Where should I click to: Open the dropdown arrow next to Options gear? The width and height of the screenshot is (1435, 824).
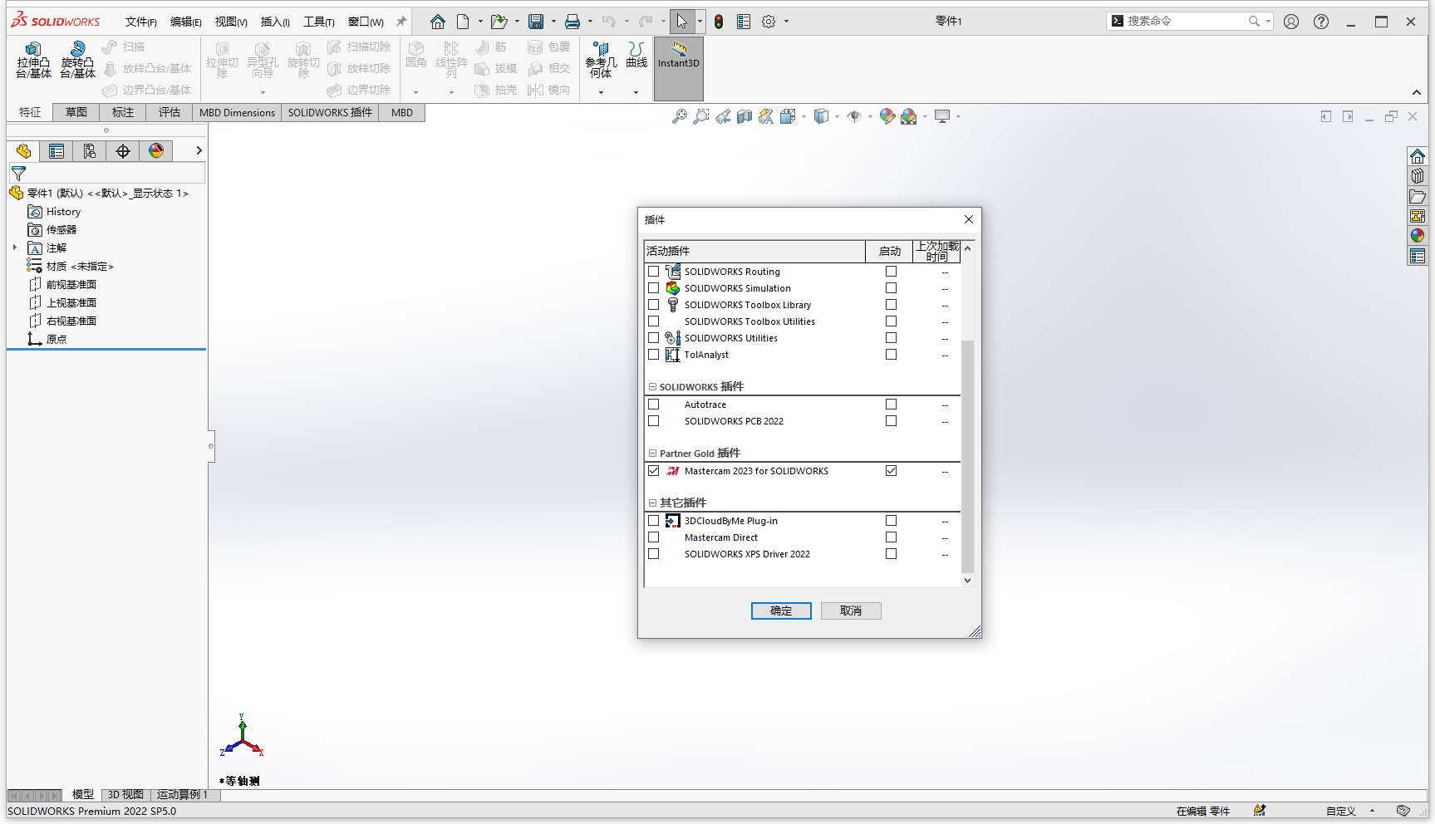pyautogui.click(x=786, y=22)
